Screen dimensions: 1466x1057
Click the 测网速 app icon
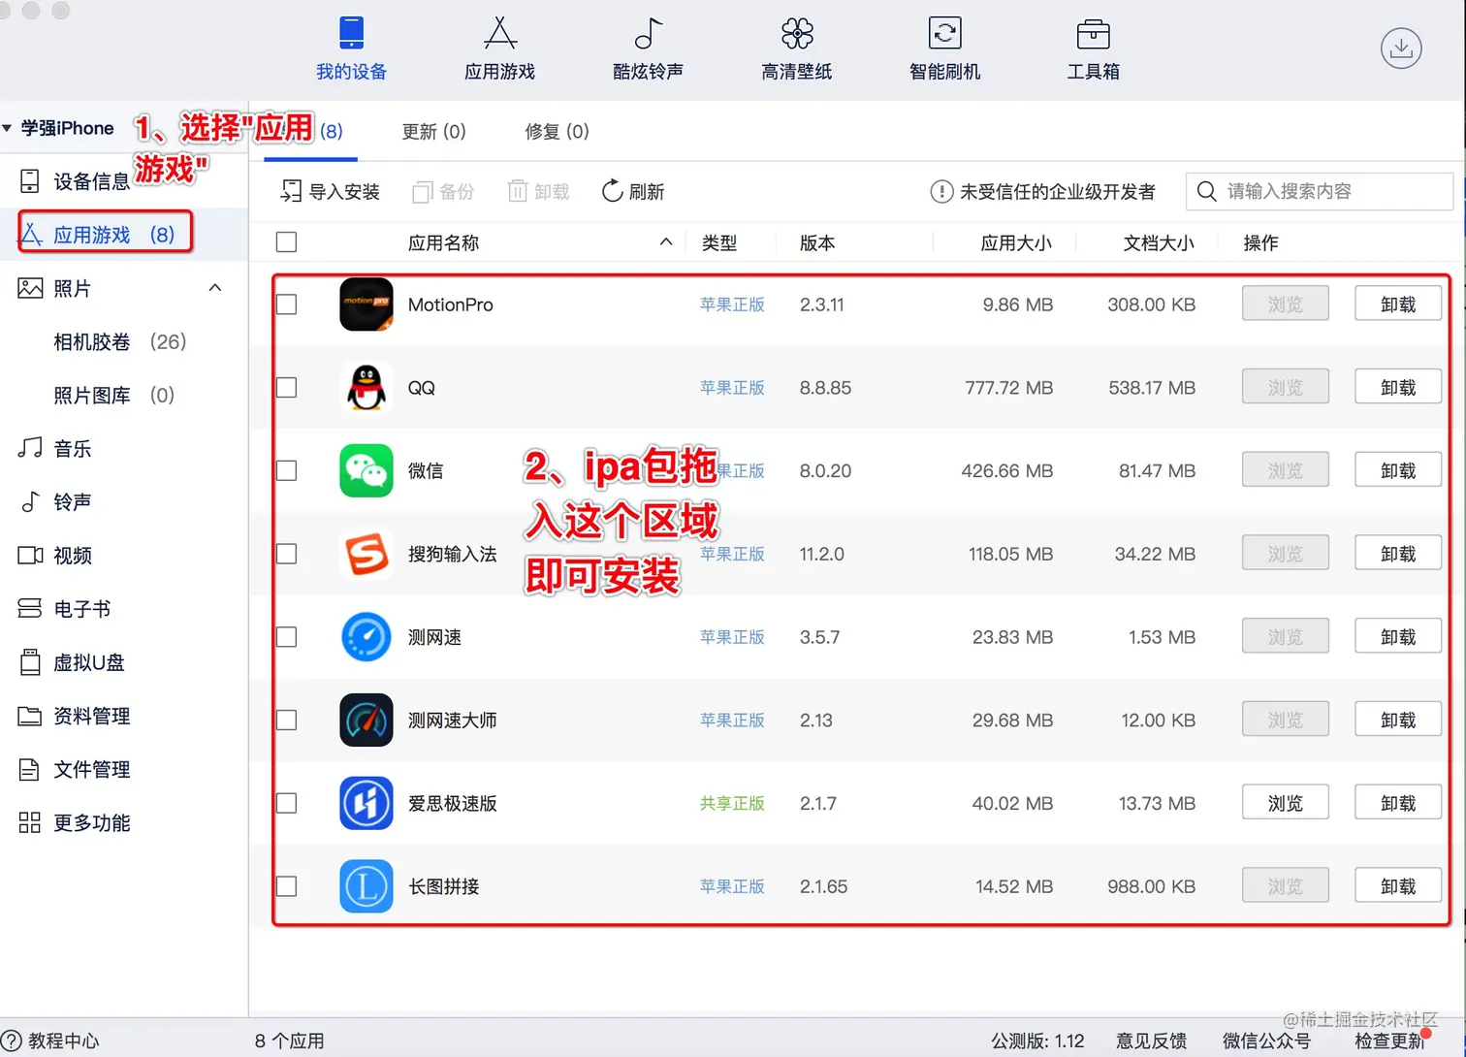coord(366,637)
